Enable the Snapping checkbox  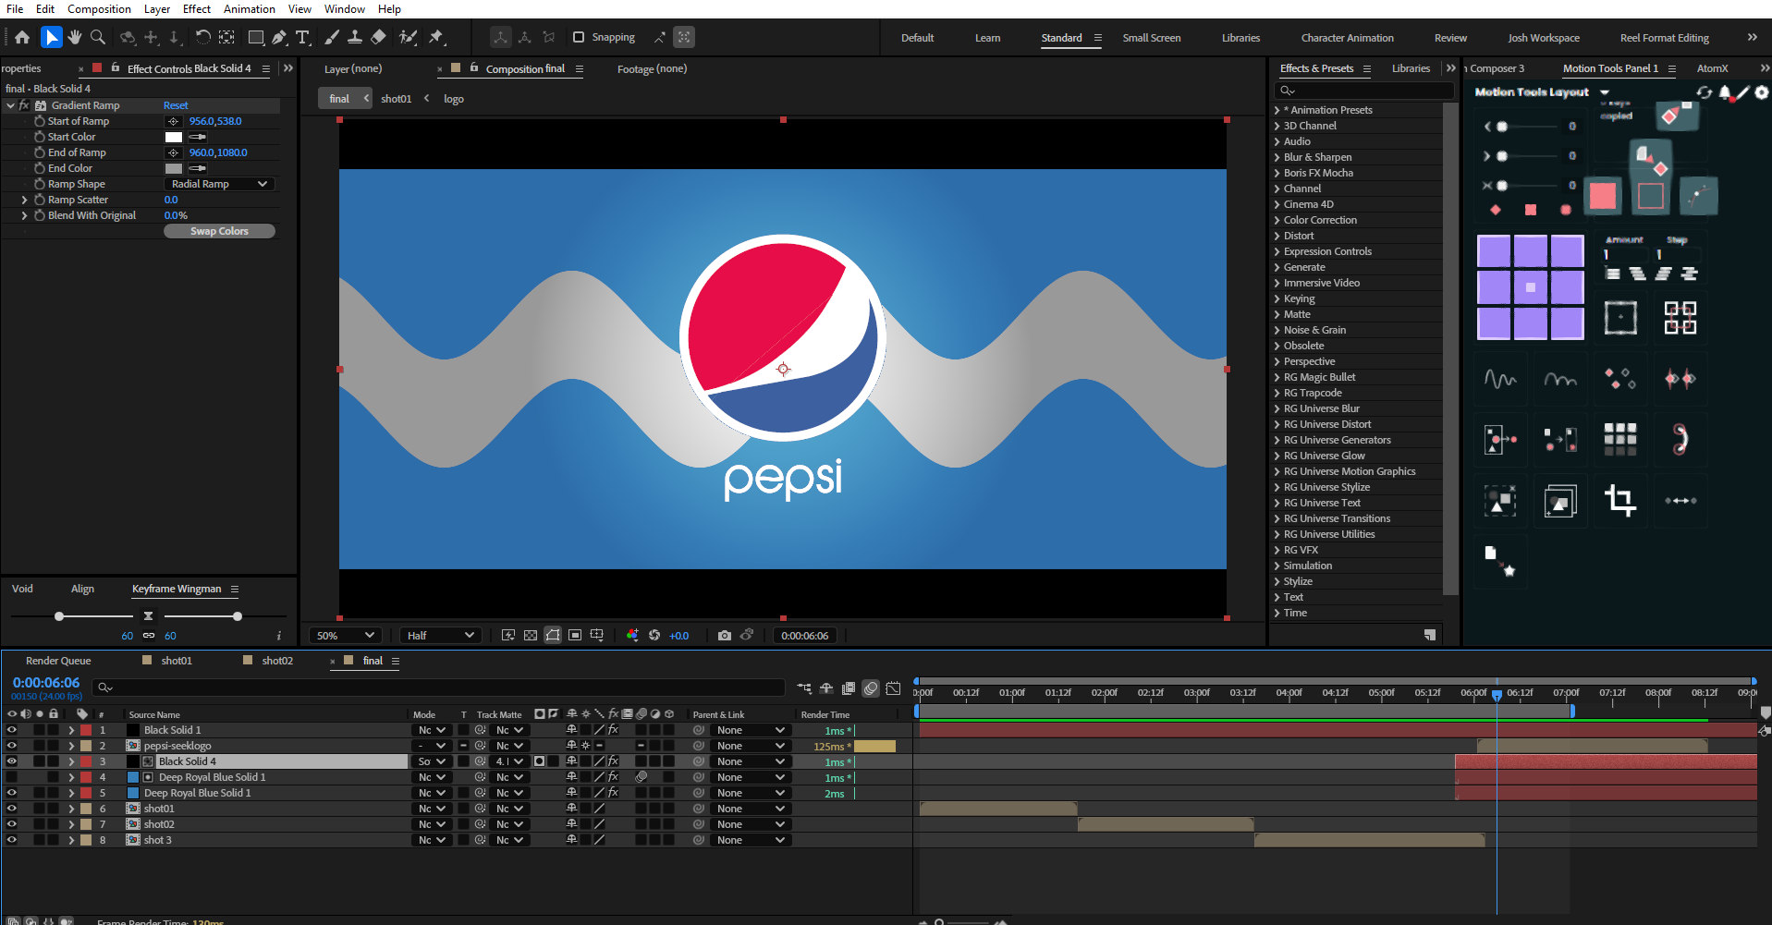pyautogui.click(x=579, y=38)
